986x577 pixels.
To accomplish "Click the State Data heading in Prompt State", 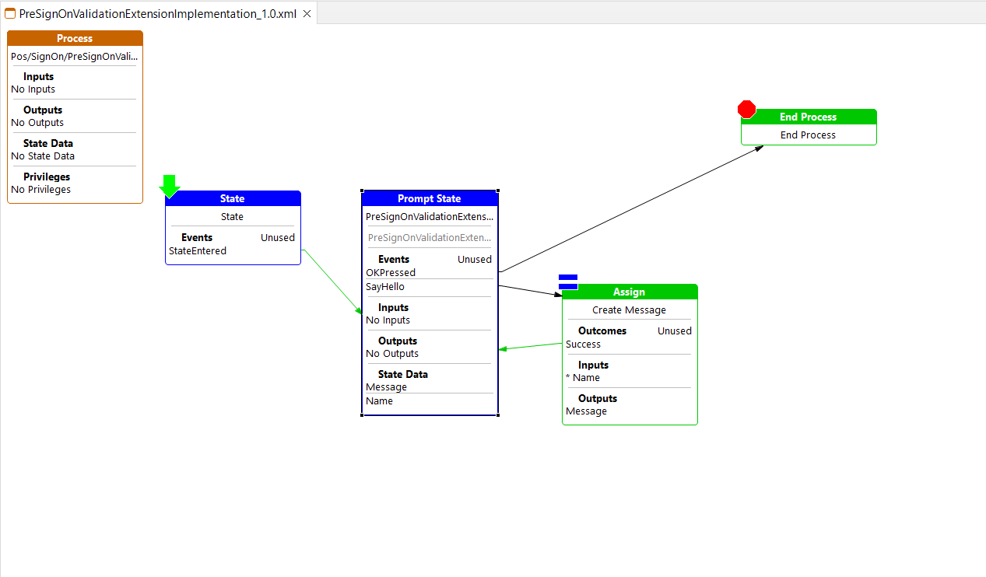I will point(403,375).
